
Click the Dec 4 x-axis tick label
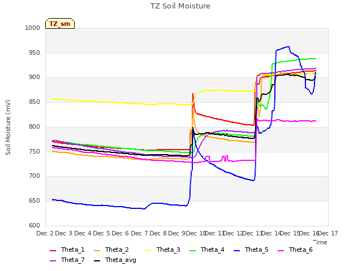83,233
